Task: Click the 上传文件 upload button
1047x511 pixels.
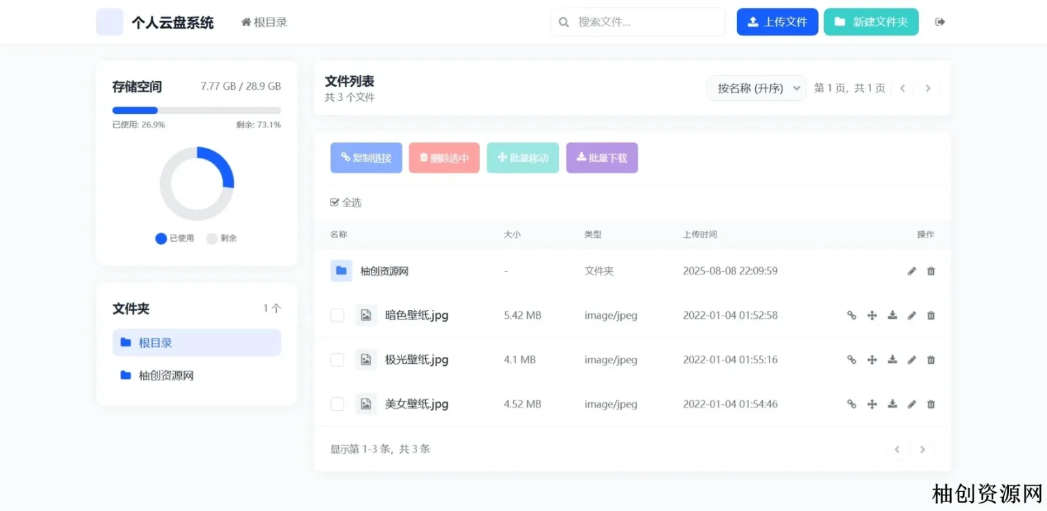Action: (777, 22)
